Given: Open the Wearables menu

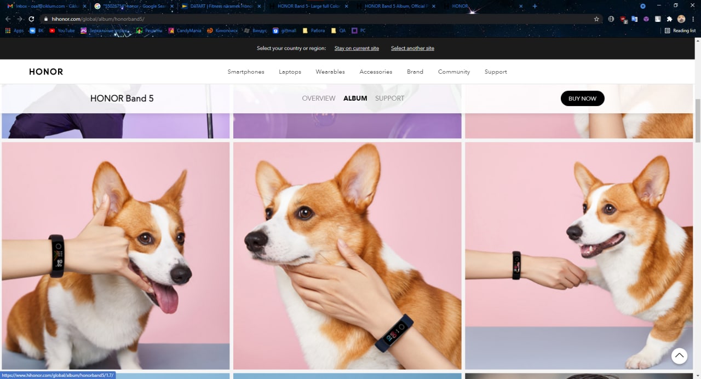Looking at the screenshot, I should coord(330,72).
